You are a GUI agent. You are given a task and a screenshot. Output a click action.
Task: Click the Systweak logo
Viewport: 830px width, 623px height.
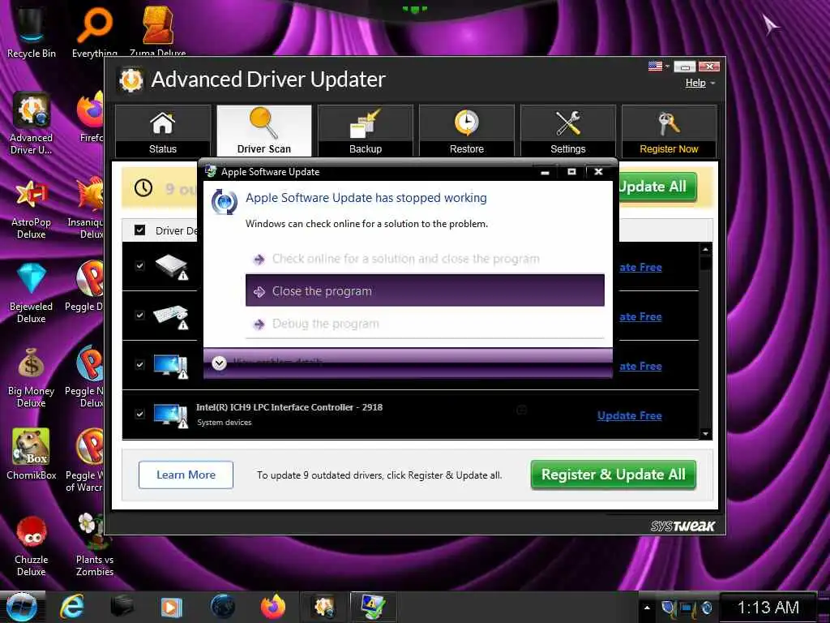(682, 526)
